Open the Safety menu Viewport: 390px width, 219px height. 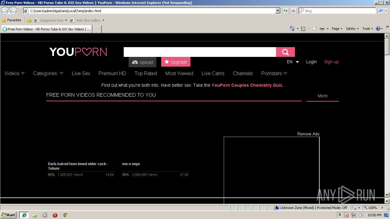pos(352,29)
